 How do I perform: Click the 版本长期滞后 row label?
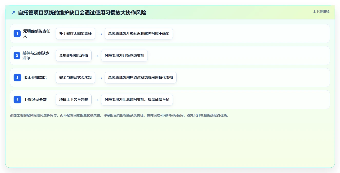[35, 78]
